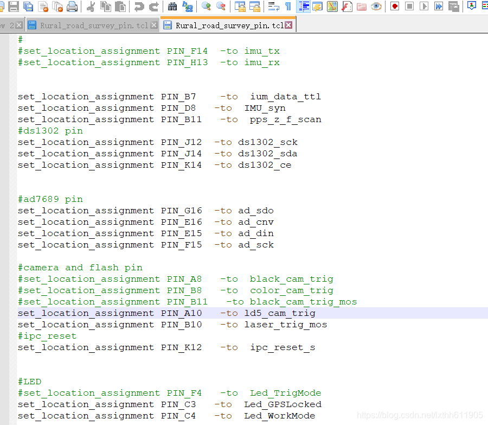
Task: Toggle word wrap
Action: (x=274, y=6)
